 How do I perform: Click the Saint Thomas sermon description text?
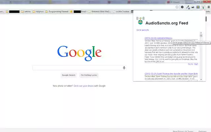(171, 78)
